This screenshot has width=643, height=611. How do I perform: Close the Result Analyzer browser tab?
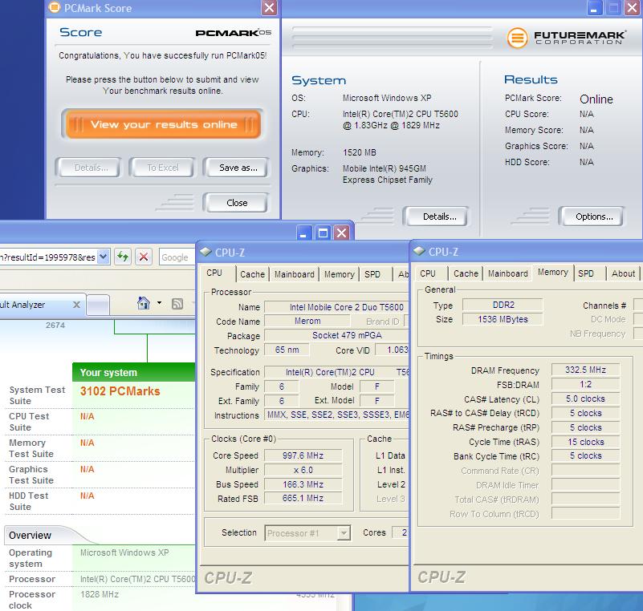[x=76, y=304]
